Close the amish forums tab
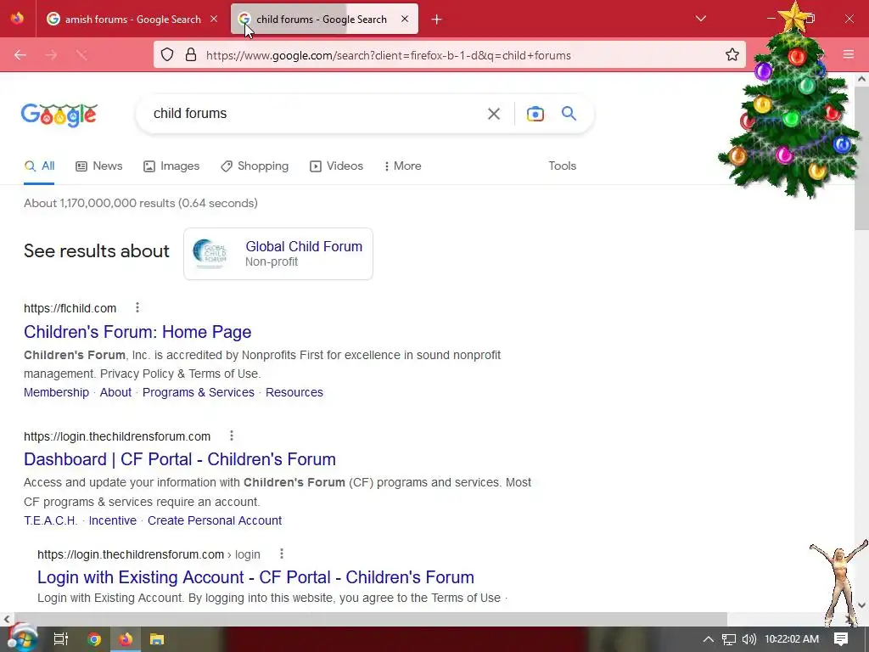 tap(214, 19)
